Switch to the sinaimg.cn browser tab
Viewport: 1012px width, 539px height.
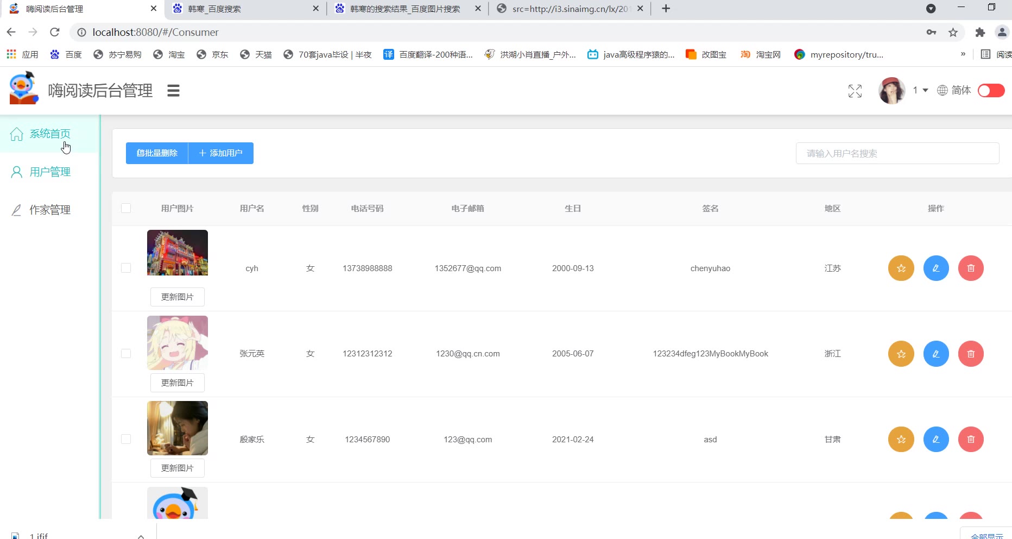coord(570,9)
